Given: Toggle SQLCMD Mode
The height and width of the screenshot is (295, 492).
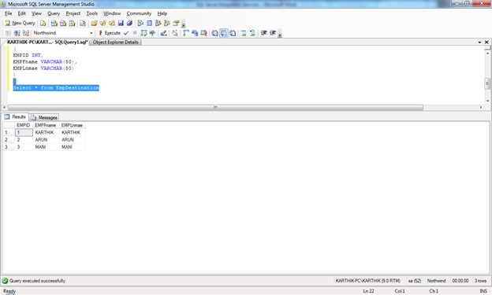Looking at the screenshot, I should 203,33.
